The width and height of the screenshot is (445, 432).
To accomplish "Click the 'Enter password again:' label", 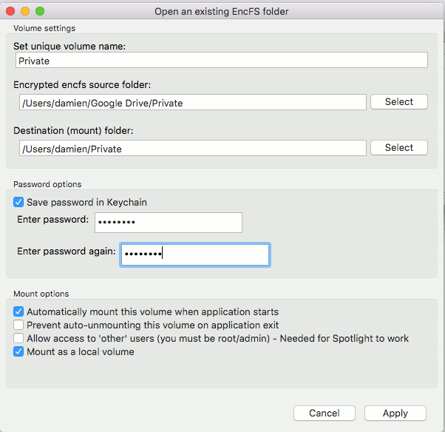I will coord(66,251).
